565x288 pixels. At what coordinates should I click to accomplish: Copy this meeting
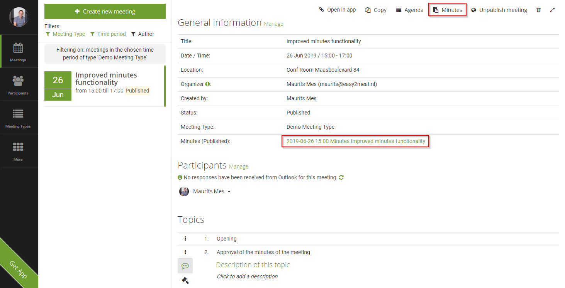tap(376, 10)
